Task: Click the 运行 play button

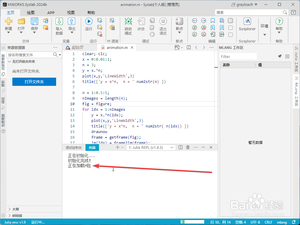Action: coord(89,21)
